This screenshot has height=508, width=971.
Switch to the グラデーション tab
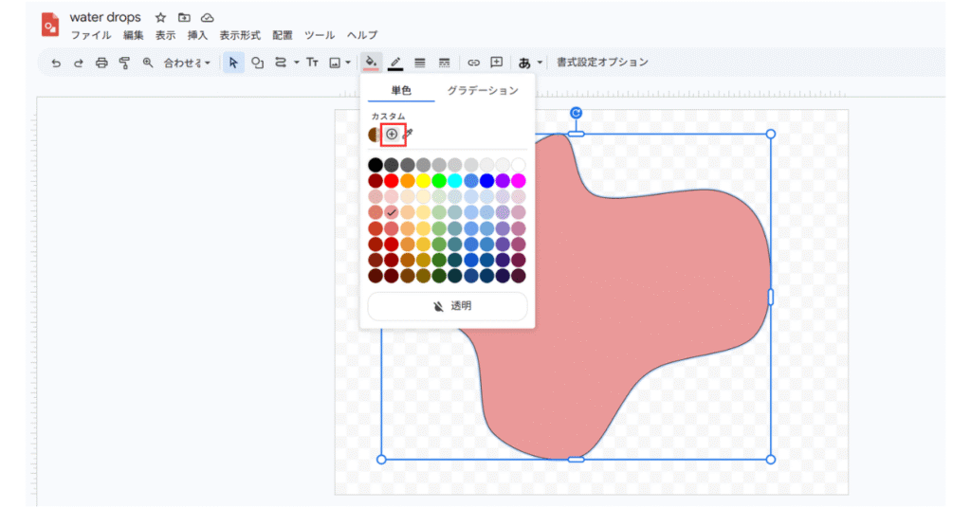click(483, 91)
